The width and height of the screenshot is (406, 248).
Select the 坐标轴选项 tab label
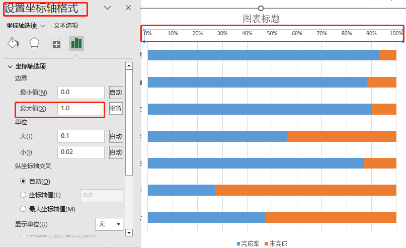[22, 26]
